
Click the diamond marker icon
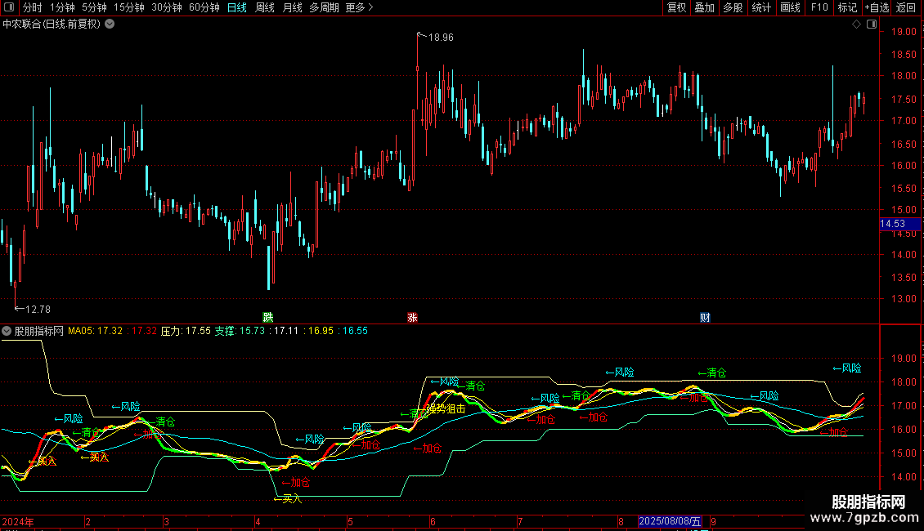tap(856, 25)
